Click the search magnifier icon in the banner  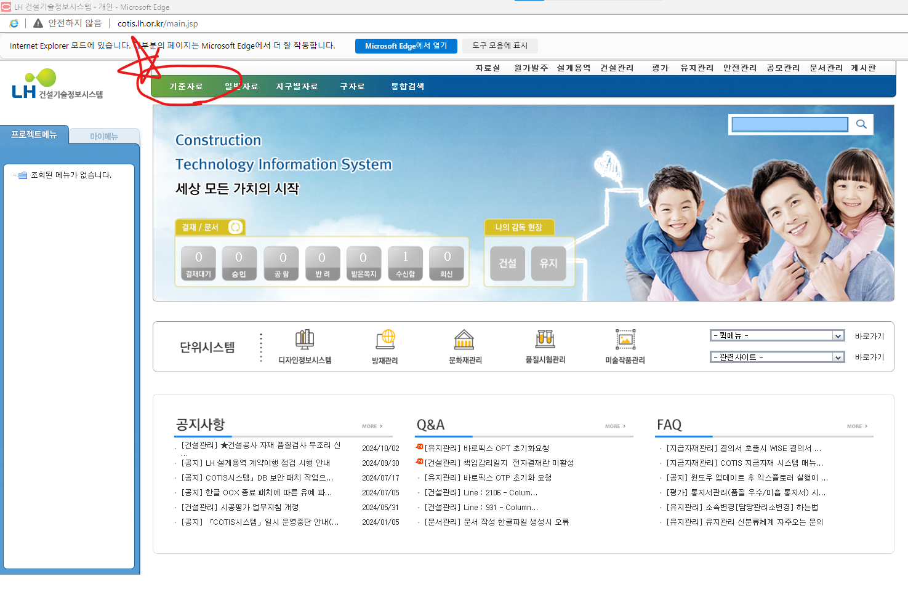pos(861,124)
